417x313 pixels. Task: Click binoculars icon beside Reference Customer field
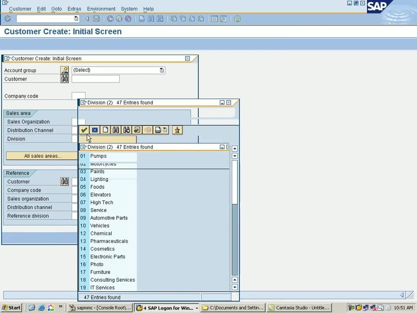(65, 182)
